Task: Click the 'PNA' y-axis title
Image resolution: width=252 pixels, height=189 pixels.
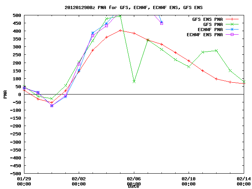Action: (x=5, y=94)
